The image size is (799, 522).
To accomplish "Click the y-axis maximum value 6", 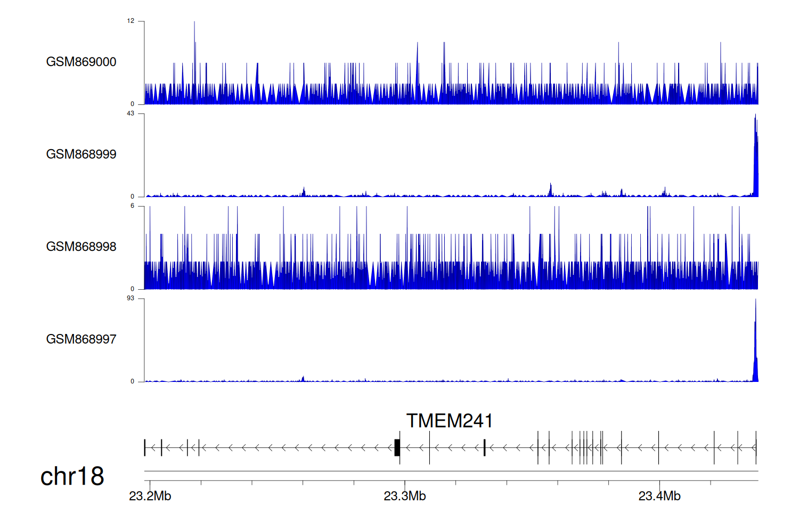I will [132, 206].
